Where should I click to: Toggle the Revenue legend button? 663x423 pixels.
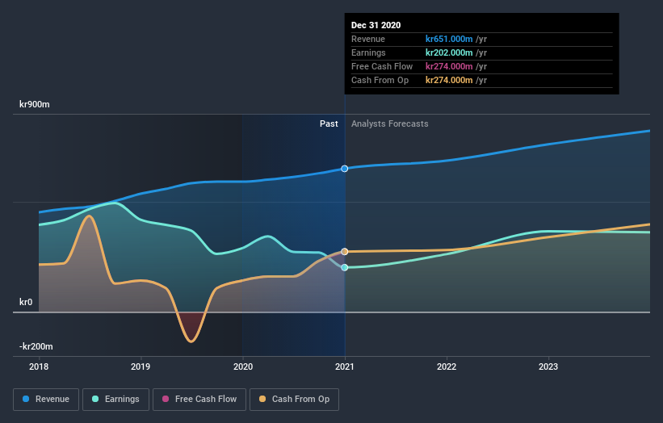click(46, 400)
